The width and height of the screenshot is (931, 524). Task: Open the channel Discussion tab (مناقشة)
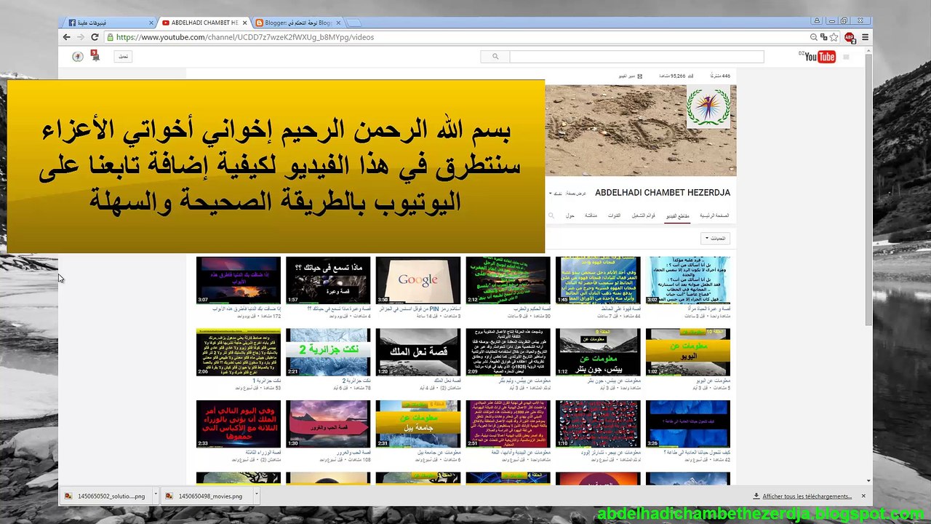(x=591, y=215)
